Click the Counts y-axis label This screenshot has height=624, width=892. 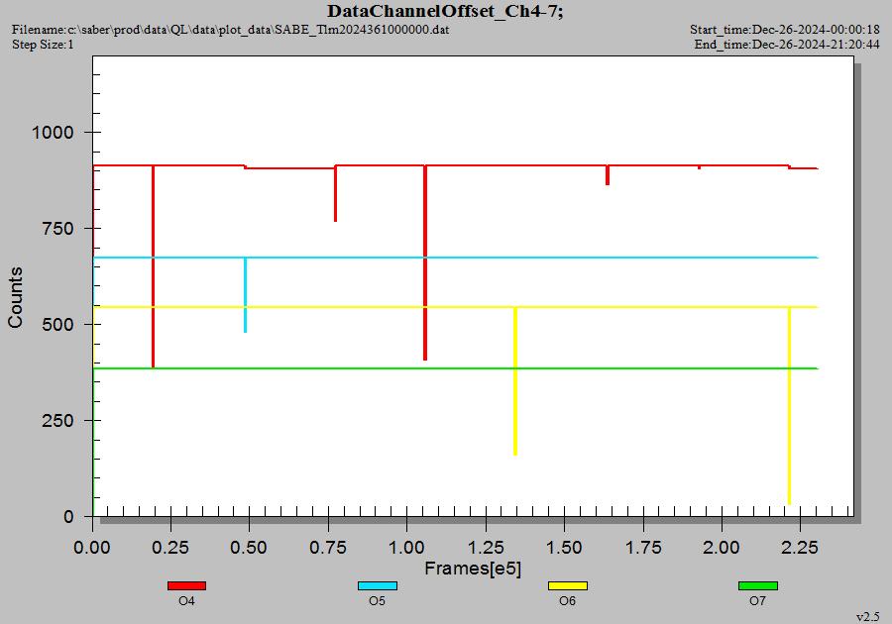[15, 297]
